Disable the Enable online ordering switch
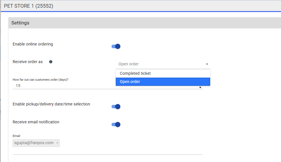 point(116,46)
